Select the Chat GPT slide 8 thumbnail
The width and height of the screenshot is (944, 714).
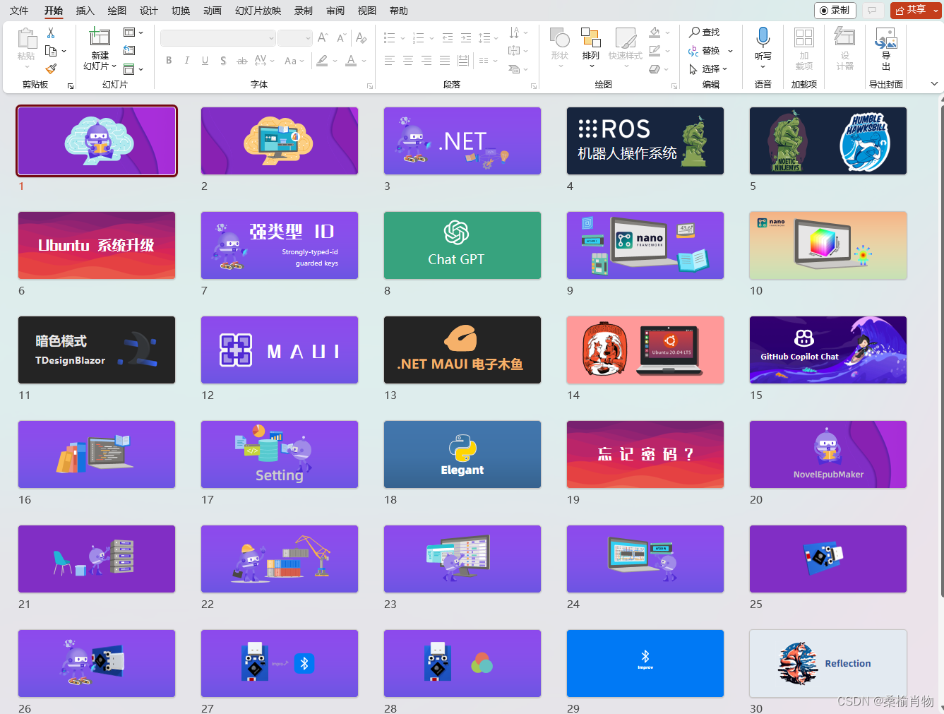pos(462,245)
